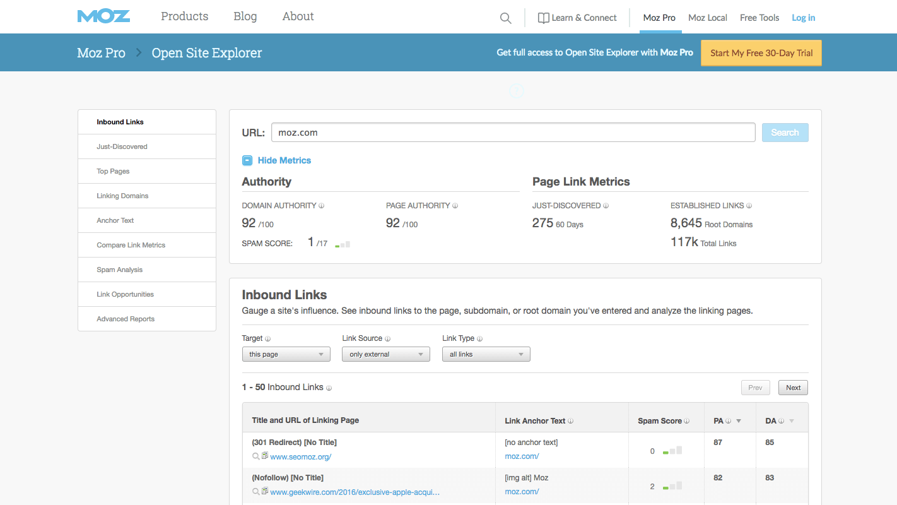Click the info icon next to Link Source
Viewport: 897px width, 505px height.
[387, 338]
